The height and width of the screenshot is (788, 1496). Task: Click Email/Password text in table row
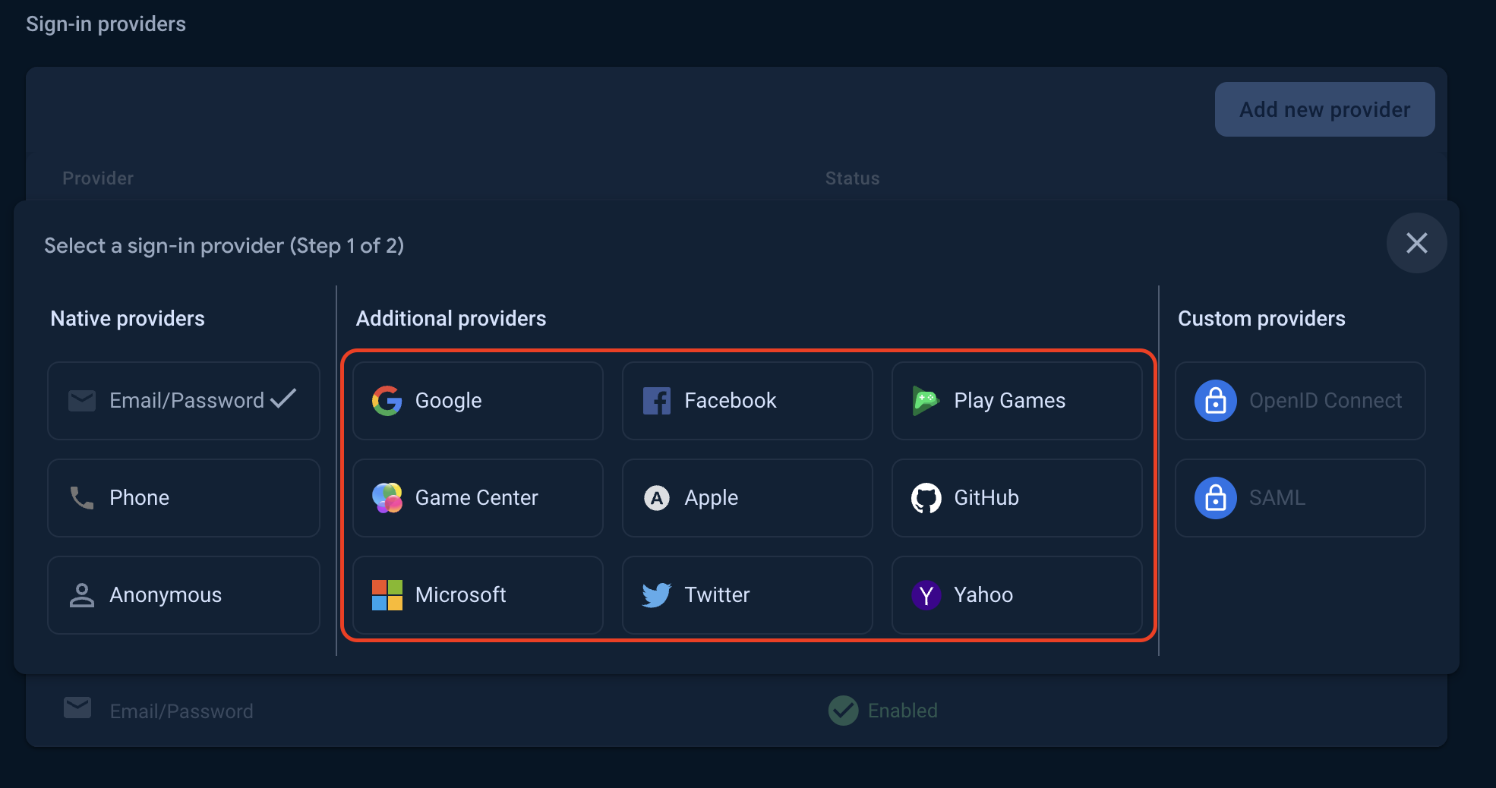tap(181, 711)
